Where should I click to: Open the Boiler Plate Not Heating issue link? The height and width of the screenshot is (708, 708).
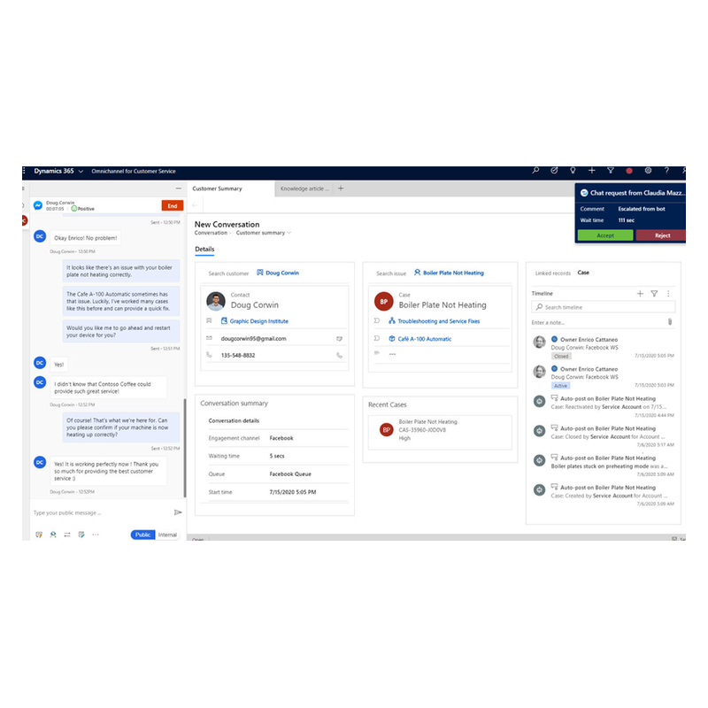click(x=453, y=273)
